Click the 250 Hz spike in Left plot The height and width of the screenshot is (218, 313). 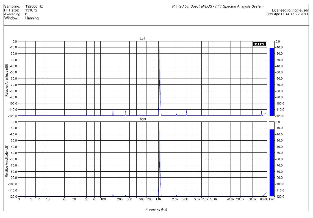pos(125,113)
